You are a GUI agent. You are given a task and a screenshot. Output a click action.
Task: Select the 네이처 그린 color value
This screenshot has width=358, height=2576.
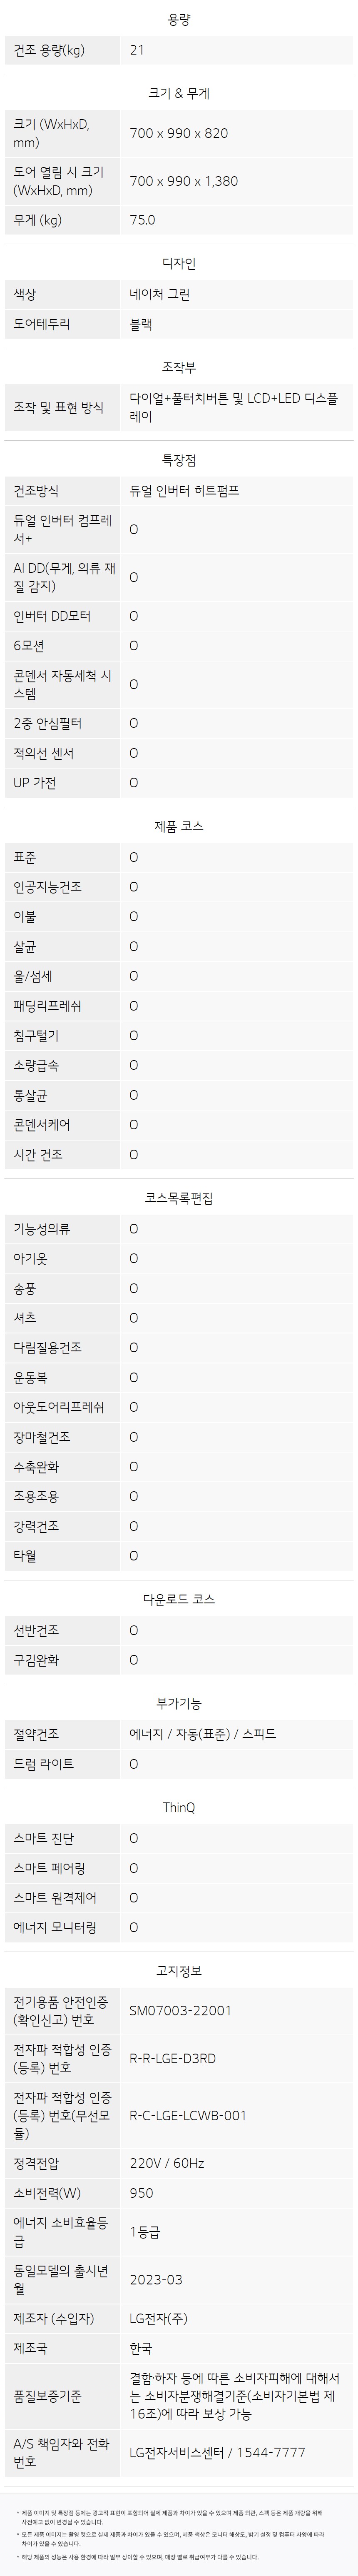coord(159,295)
